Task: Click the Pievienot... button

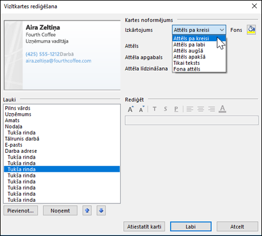Action: click(x=21, y=211)
